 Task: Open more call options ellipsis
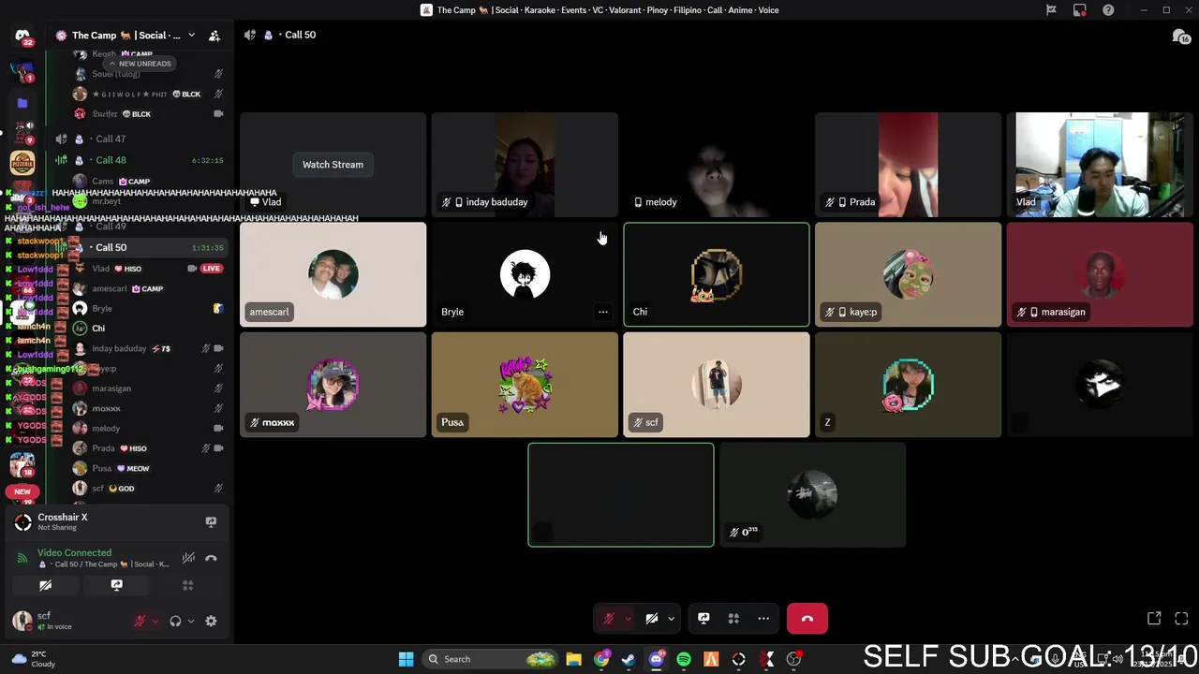(763, 619)
